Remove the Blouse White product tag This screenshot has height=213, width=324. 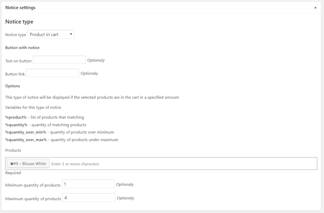point(12,164)
